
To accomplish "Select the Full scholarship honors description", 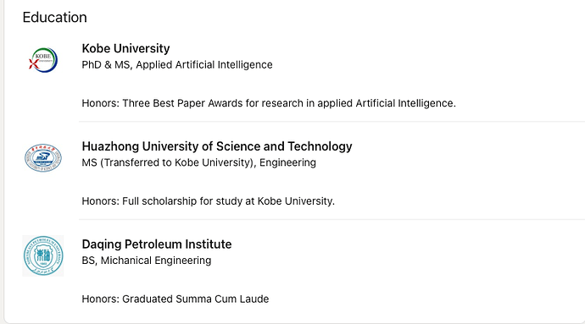I will point(209,201).
